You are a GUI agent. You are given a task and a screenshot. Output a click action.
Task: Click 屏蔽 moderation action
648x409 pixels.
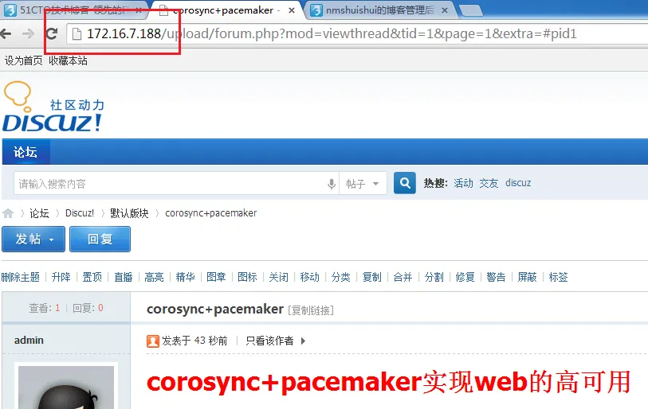528,277
